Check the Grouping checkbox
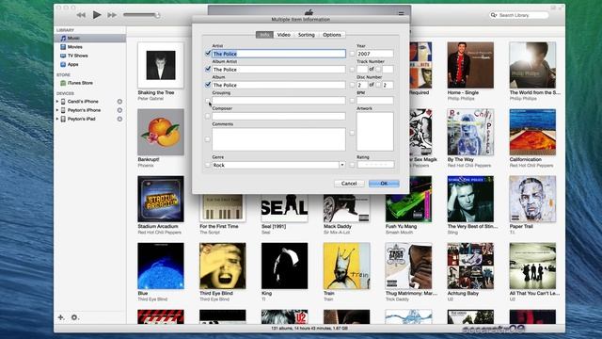The image size is (602, 339). pos(208,101)
